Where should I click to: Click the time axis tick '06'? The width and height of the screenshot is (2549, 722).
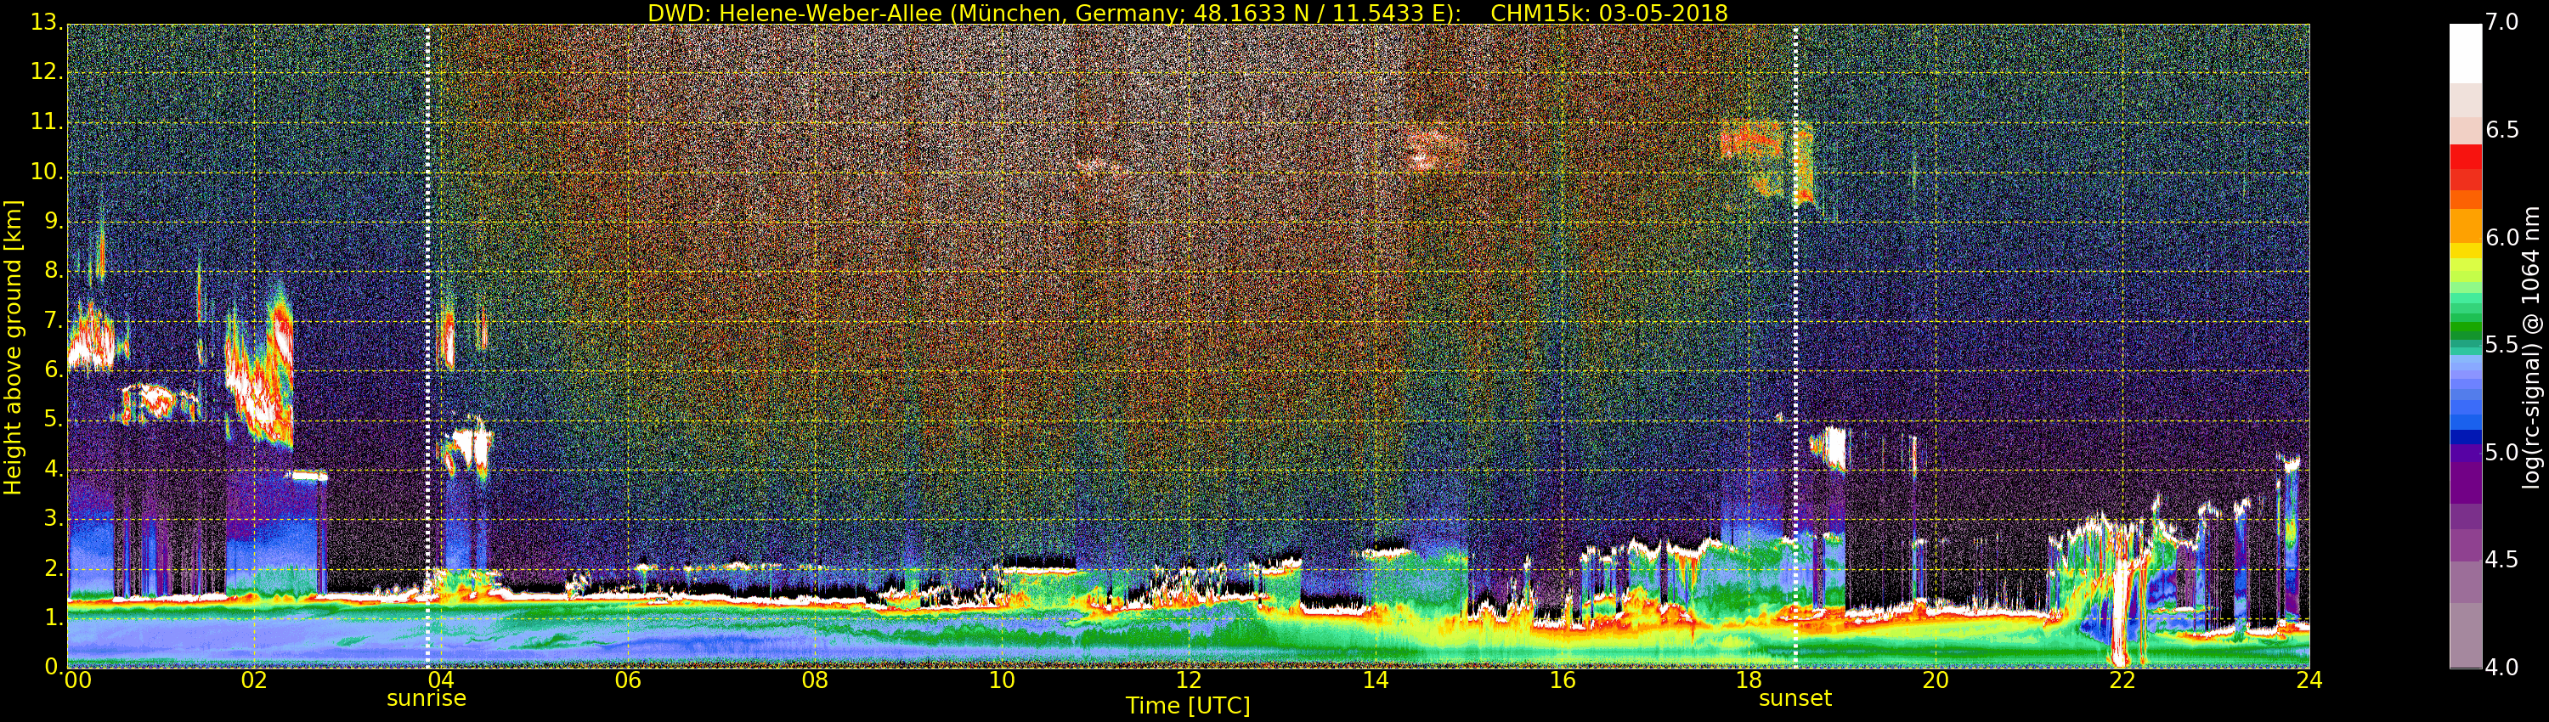(627, 680)
